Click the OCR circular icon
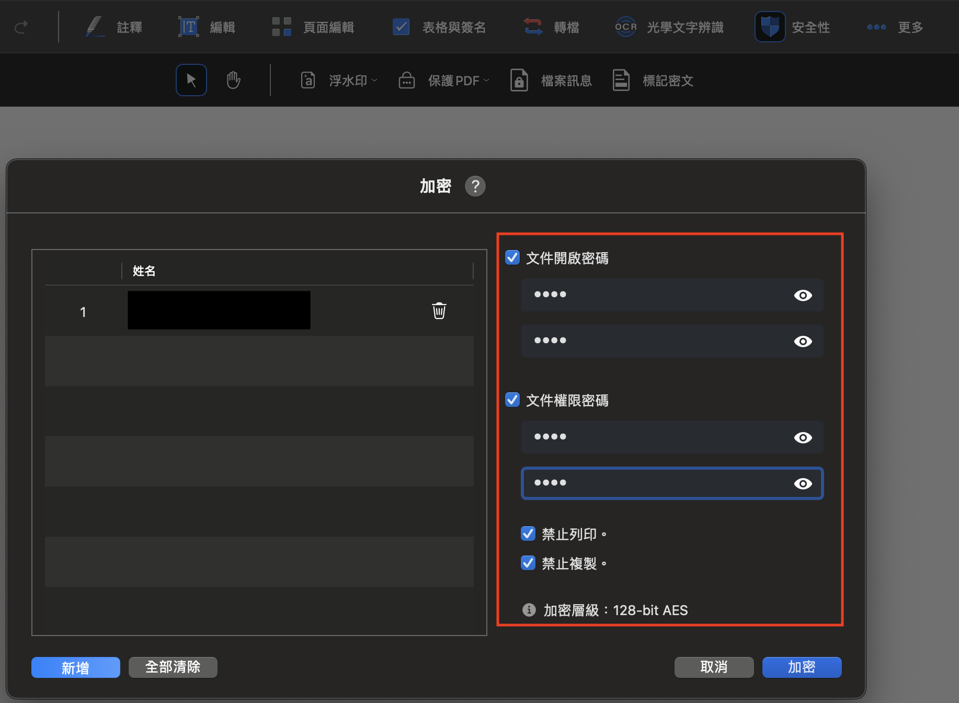Image resolution: width=959 pixels, height=703 pixels. click(626, 27)
